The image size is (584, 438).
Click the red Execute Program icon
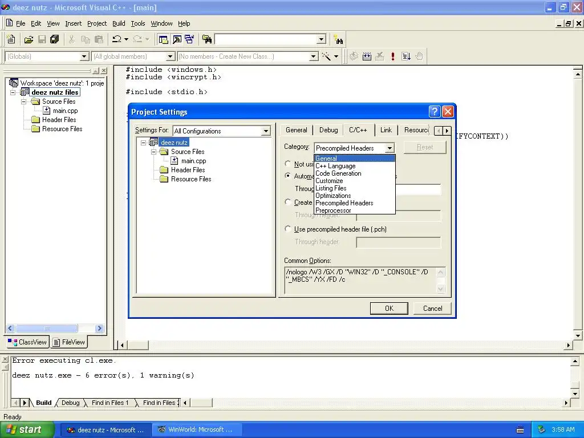pyautogui.click(x=392, y=56)
